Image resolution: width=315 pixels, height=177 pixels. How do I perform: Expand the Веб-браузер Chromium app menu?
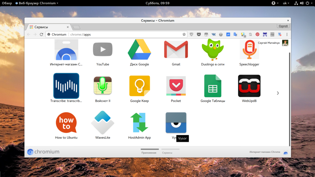(x=37, y=3)
